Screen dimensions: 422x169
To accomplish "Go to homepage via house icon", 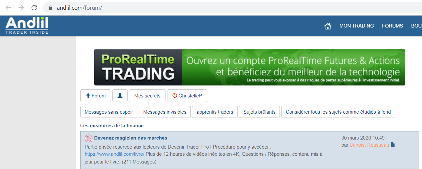I will click(328, 26).
